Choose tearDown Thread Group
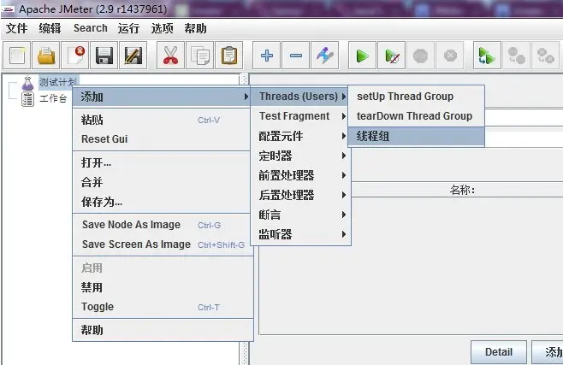Viewport: 563px width, 365px height. click(416, 116)
